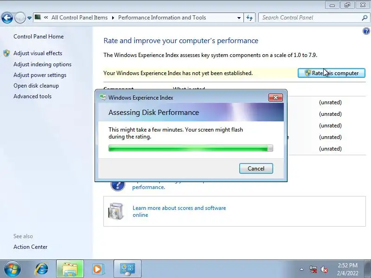Screen dimensions: 371x278
Task: Open the network status tray icon
Action: [313, 269]
